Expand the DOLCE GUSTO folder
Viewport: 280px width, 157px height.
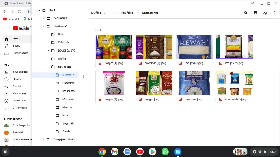coord(48,51)
